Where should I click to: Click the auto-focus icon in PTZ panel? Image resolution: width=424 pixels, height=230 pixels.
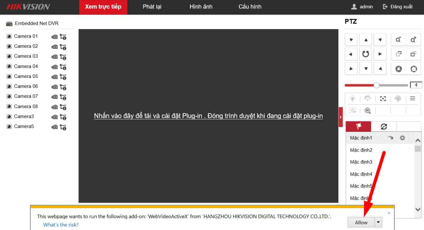(383, 98)
